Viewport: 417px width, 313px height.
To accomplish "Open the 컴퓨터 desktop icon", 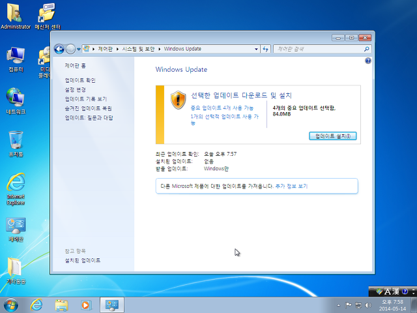I will point(16,59).
